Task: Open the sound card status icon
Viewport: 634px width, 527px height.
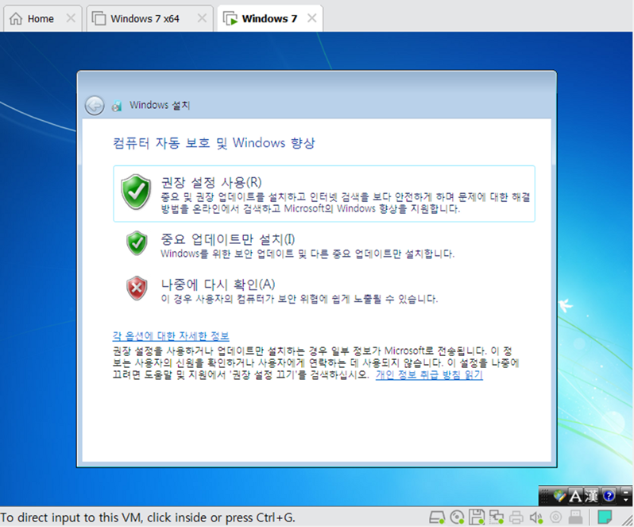Action: (x=536, y=517)
